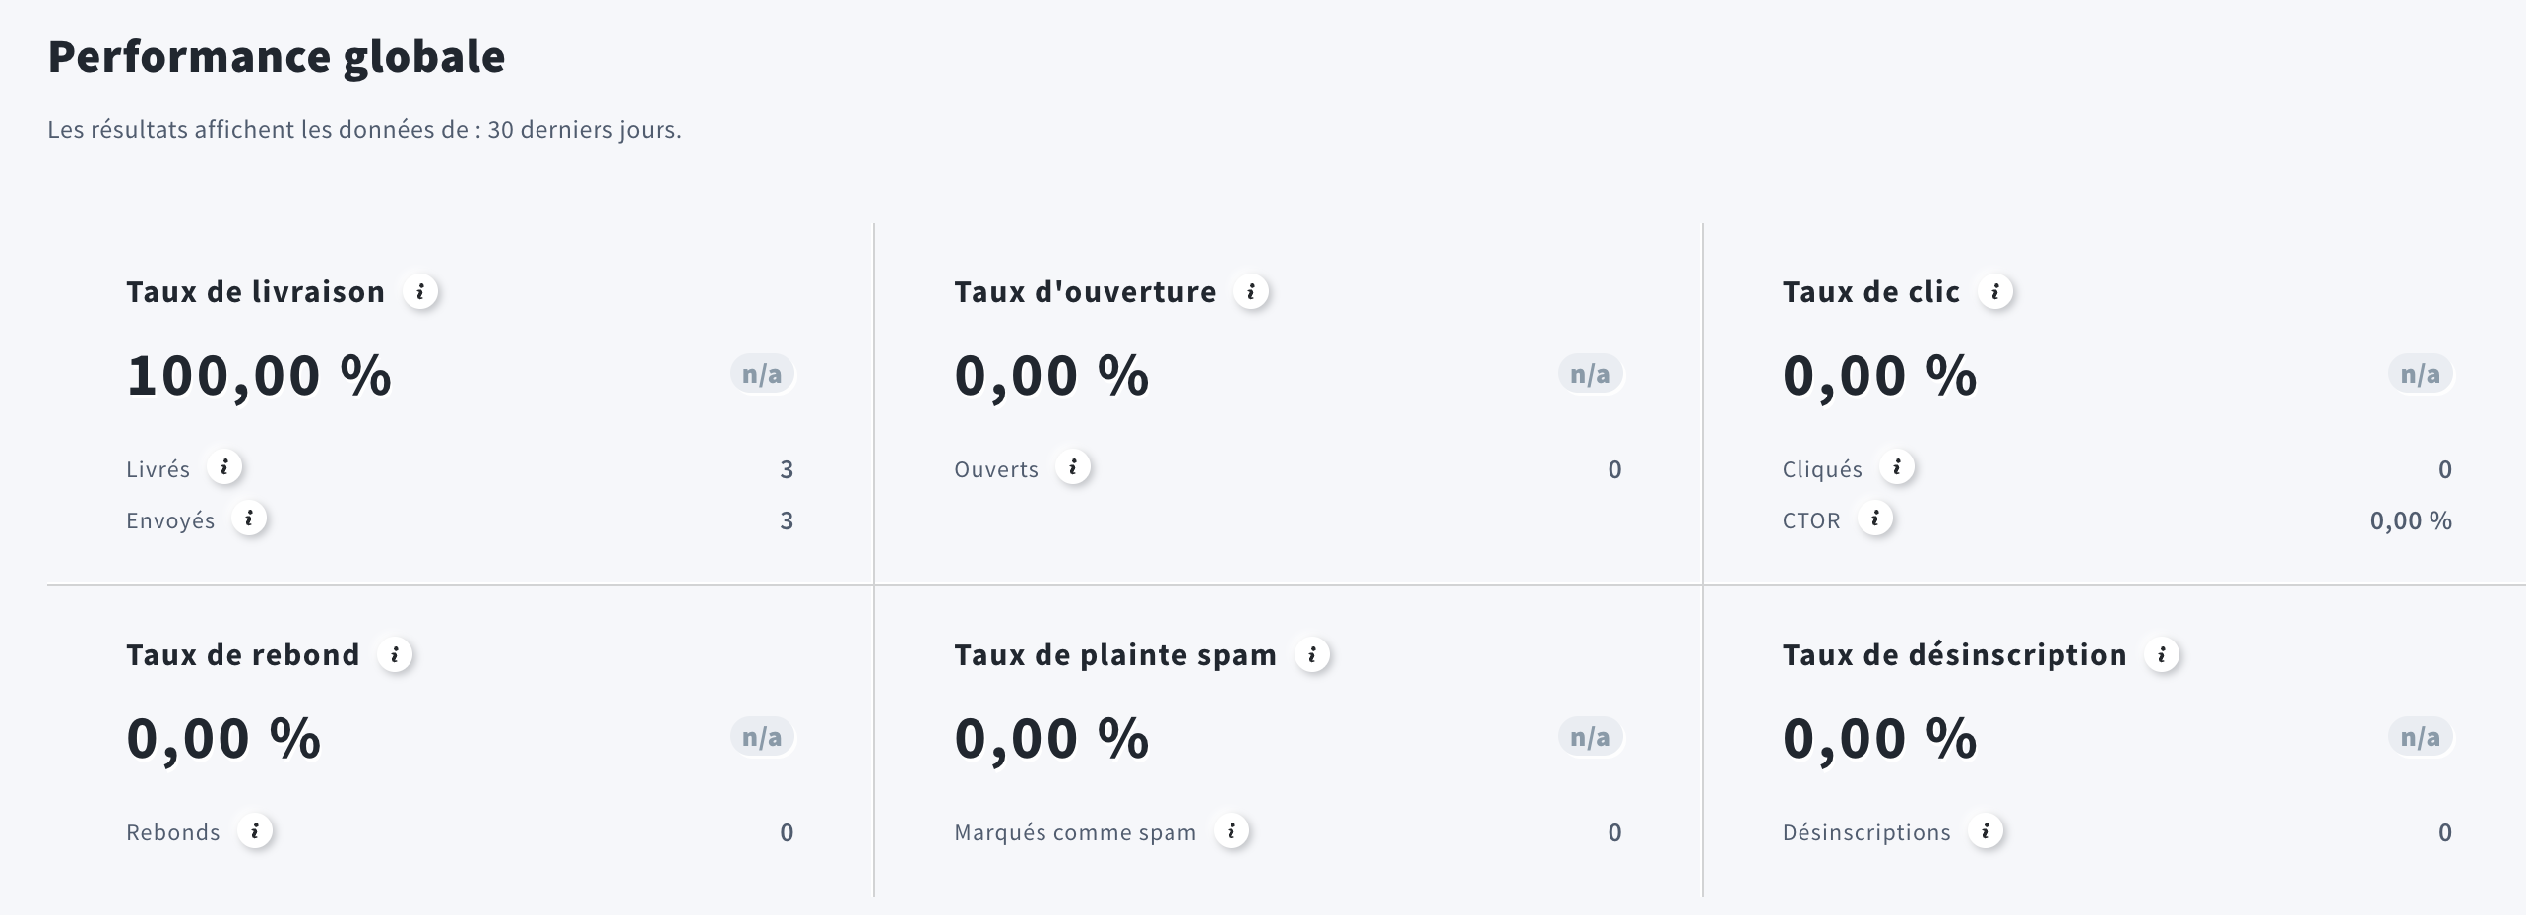This screenshot has width=2526, height=915.
Task: Click the Performance globale heading
Action: coord(277,56)
